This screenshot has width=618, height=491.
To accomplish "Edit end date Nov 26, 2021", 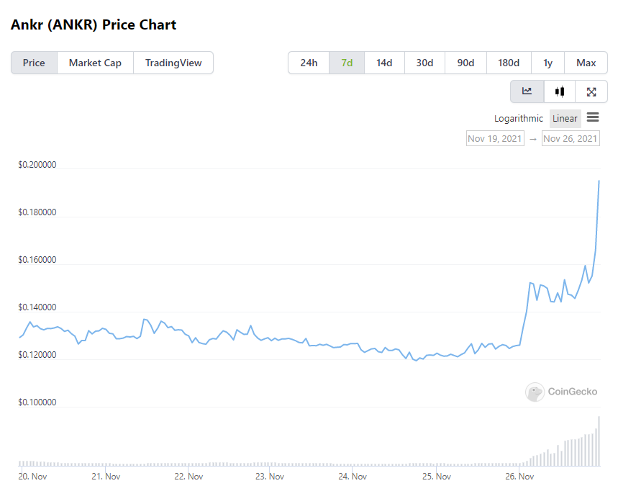I will pyautogui.click(x=571, y=138).
